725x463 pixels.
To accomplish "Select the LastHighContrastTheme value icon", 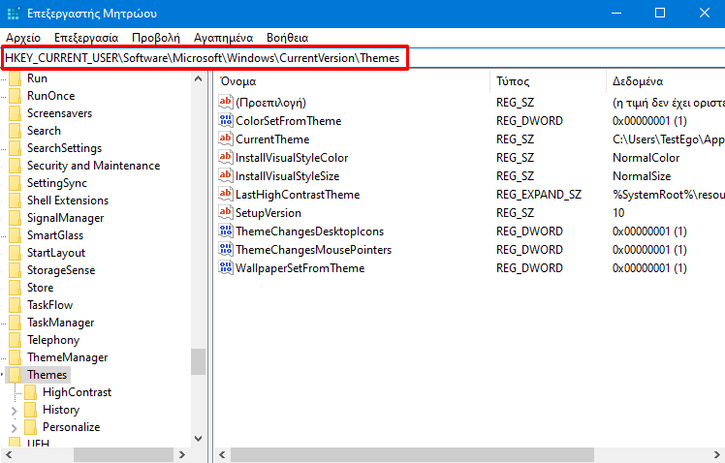I will tap(226, 194).
